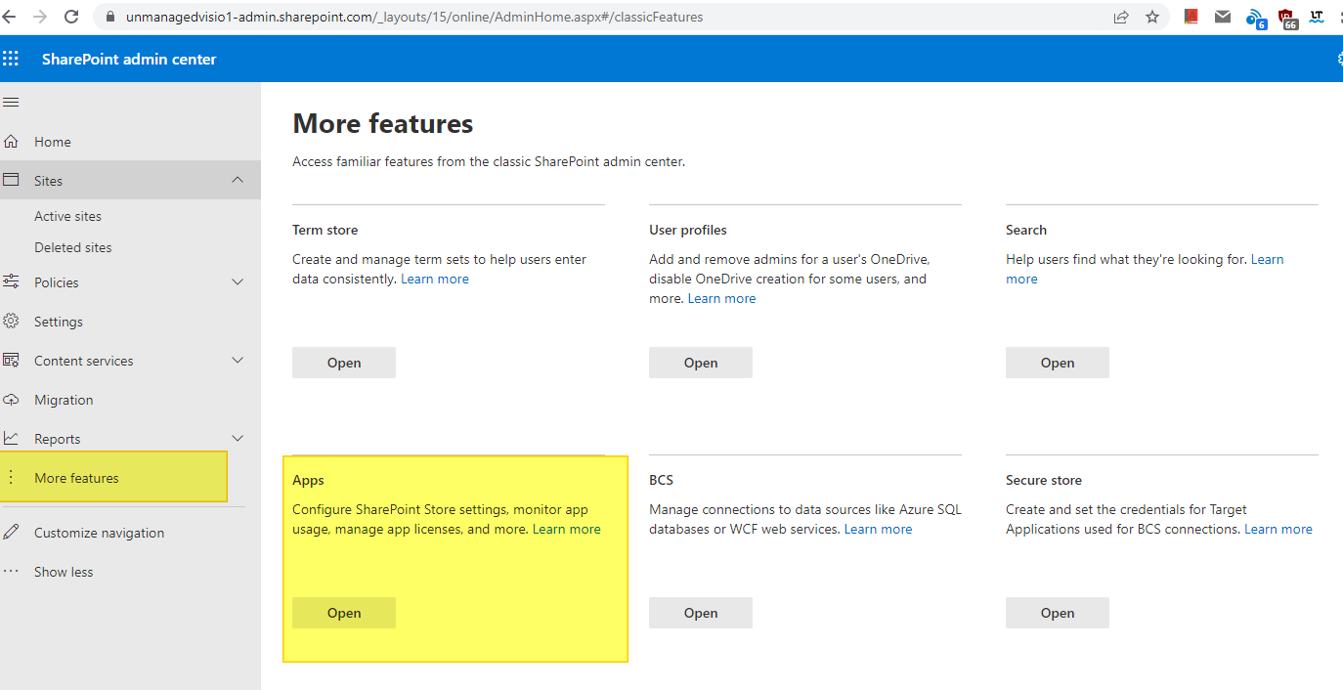Image resolution: width=1343 pixels, height=690 pixels.
Task: Click the Customize navigation pencil icon
Action: click(11, 533)
